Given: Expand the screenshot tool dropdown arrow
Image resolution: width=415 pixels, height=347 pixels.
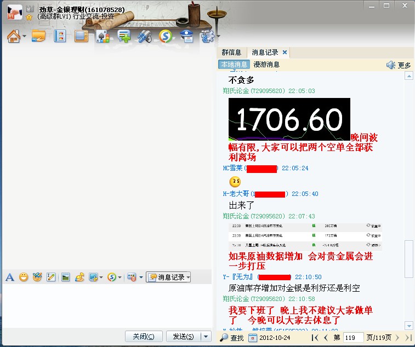Looking at the screenshot, I should point(101,277).
